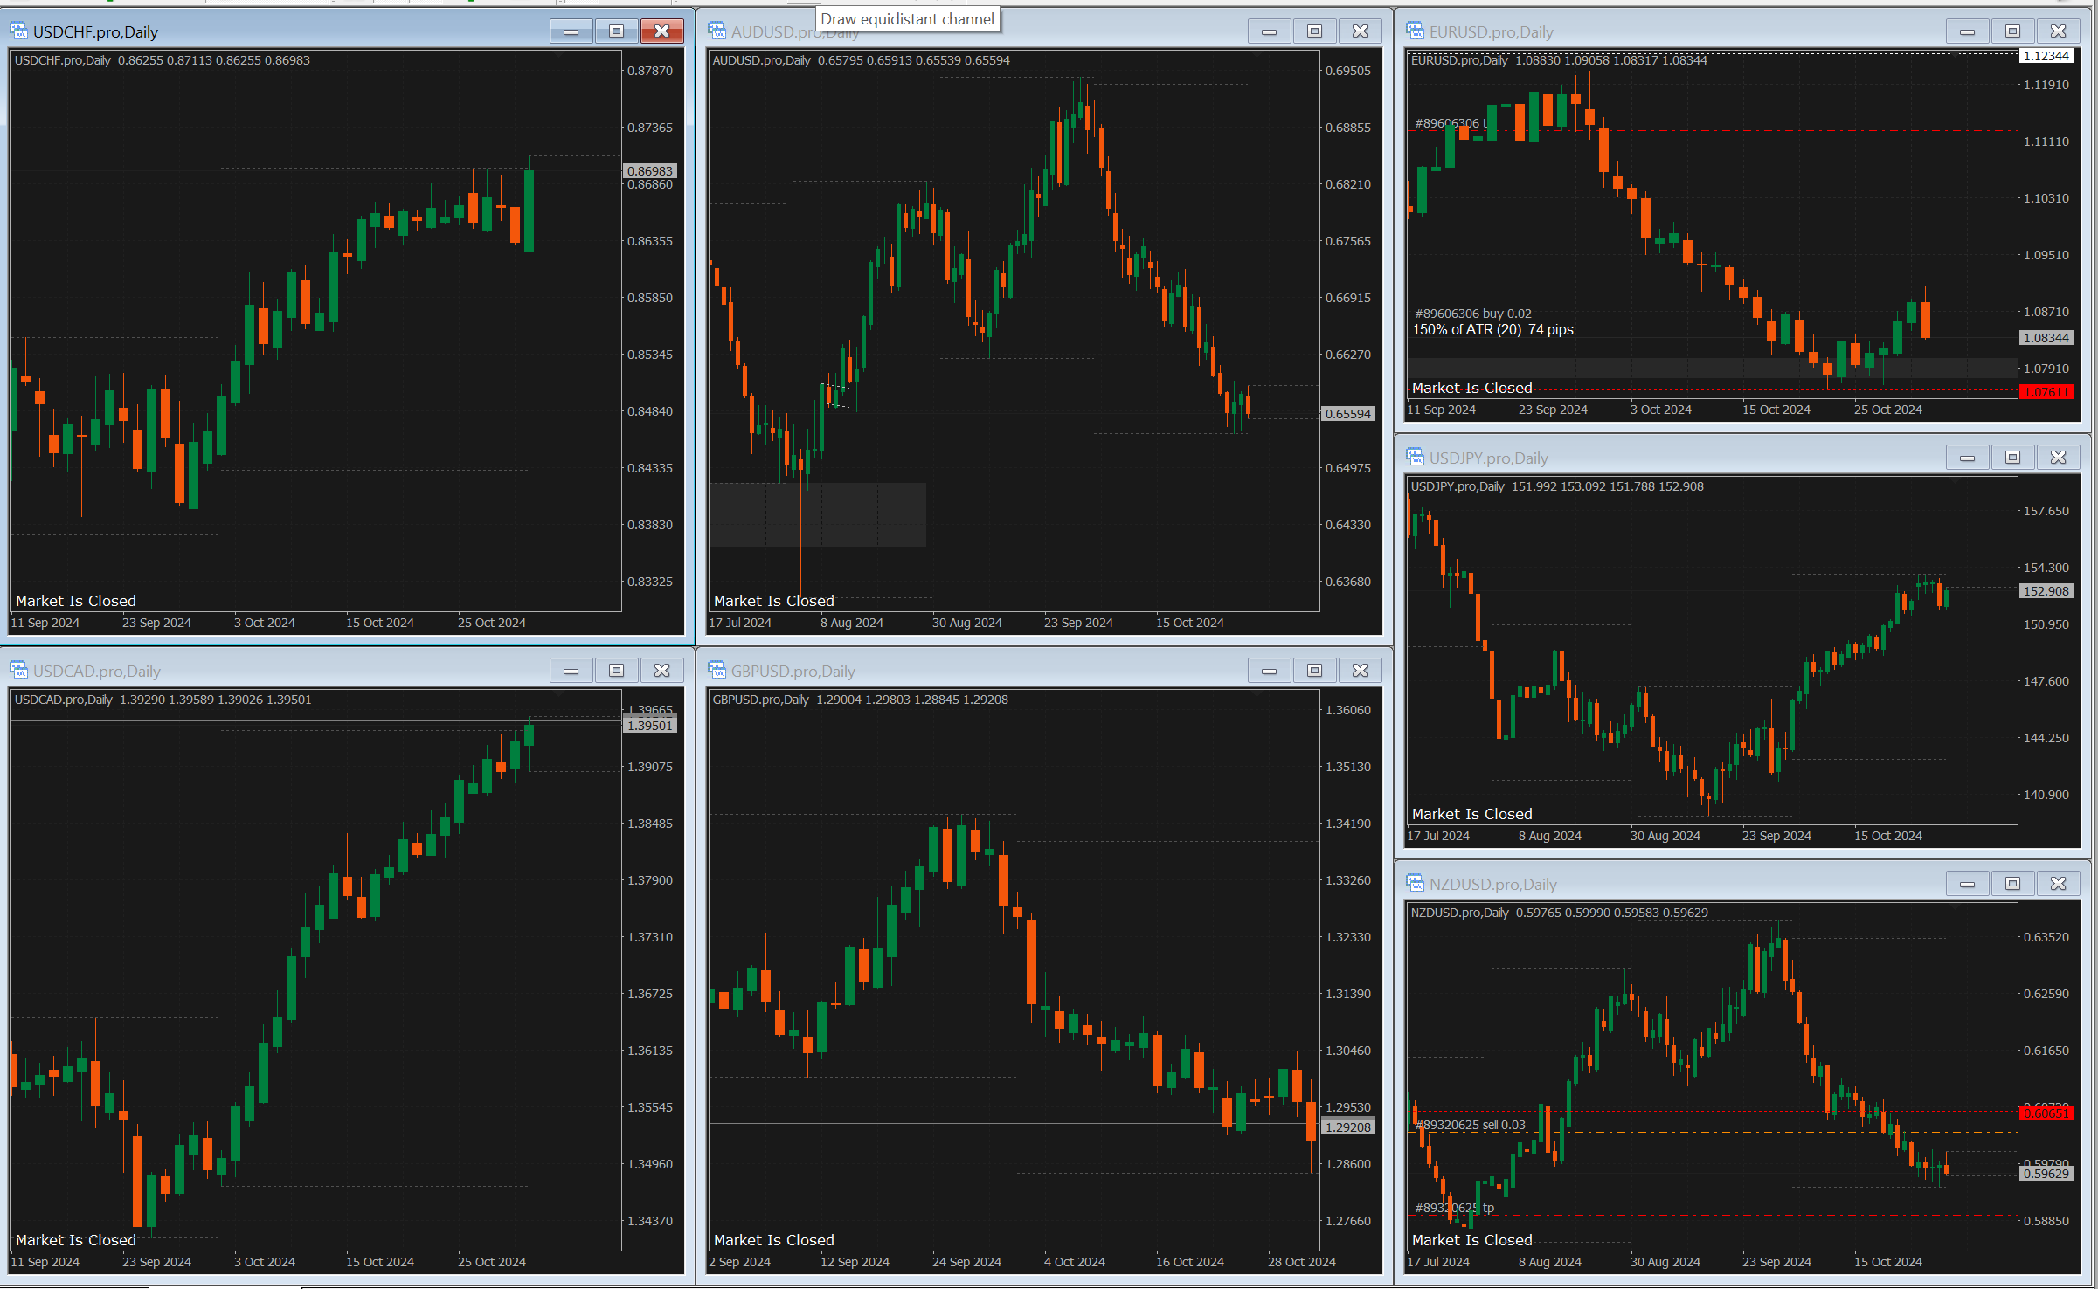
Task: Click the NZDUSD.pro chart window icon
Action: (x=1415, y=884)
